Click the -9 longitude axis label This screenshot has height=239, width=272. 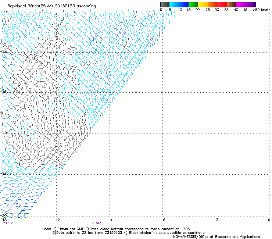click(110, 220)
